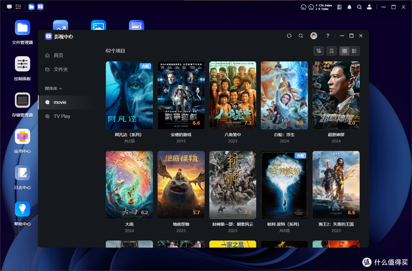Collapse the 媒体库 section
The image size is (412, 271).
[53, 88]
